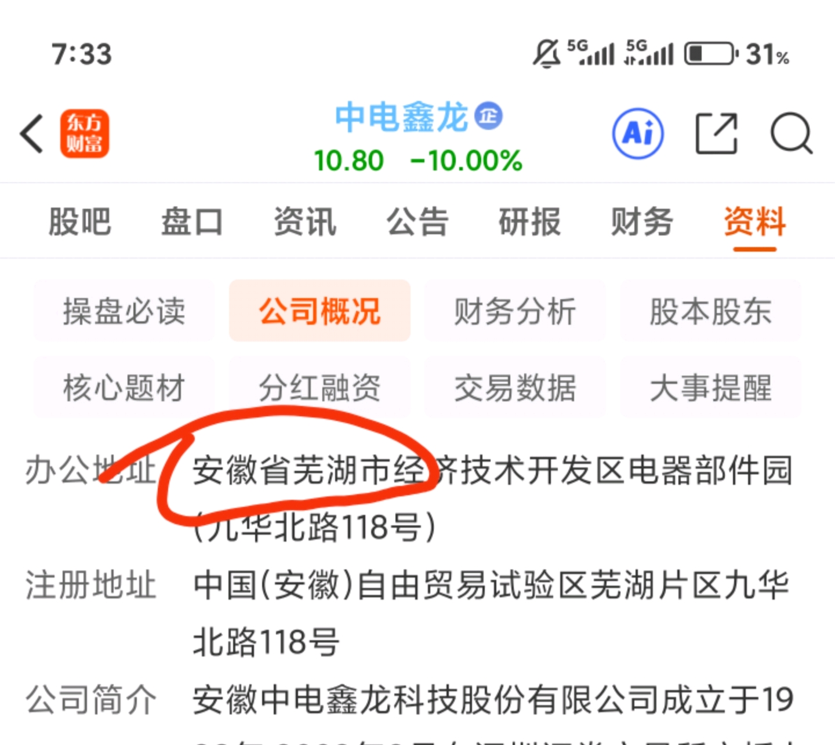Open the 公告 tab

[x=418, y=221]
